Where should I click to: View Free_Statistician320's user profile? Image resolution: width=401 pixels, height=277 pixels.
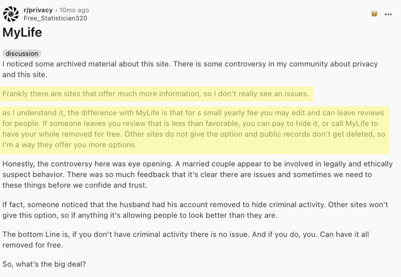(55, 18)
